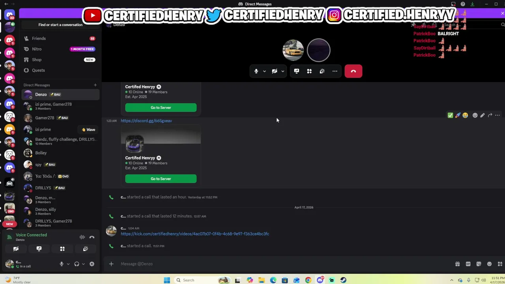Image resolution: width=505 pixels, height=284 pixels.
Task: Open GIF picker in message bar
Action: (x=468, y=264)
